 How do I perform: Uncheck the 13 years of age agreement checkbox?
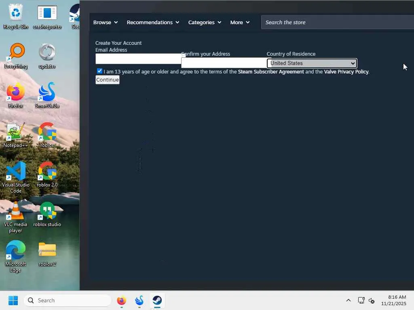pyautogui.click(x=99, y=71)
